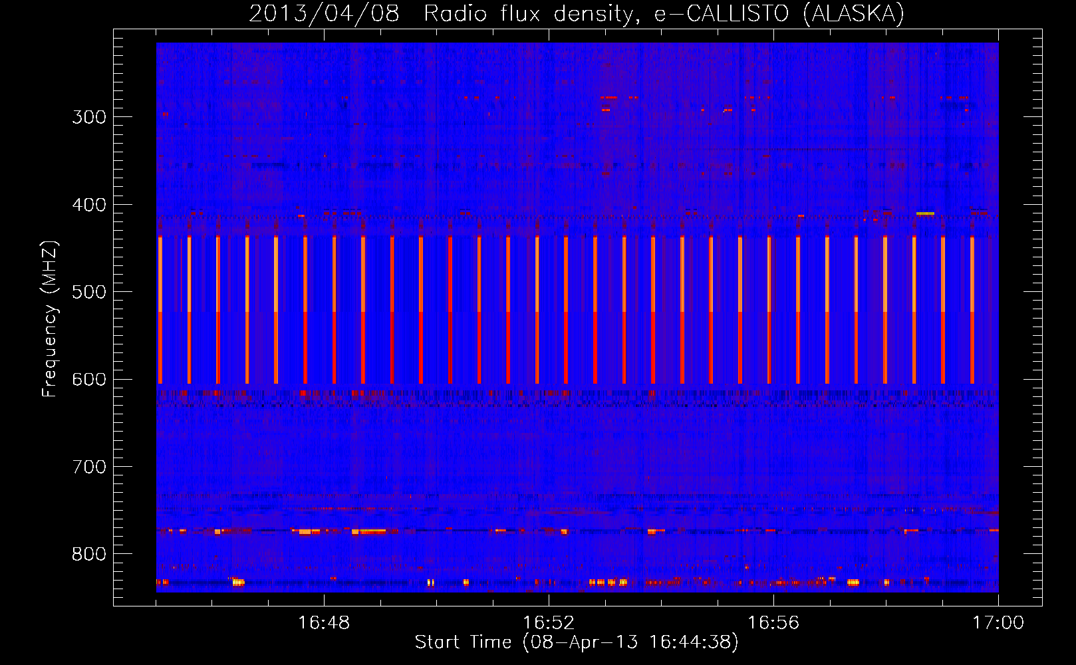Click the 600 frequency tick label
The image size is (1076, 665).
point(89,380)
